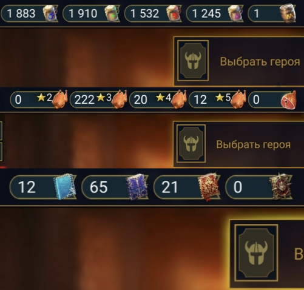Click the dark blue epic skill tome
304x290 pixels.
click(137, 186)
